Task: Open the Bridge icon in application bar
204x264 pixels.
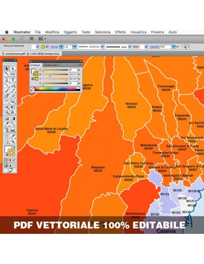Action: tap(32, 39)
